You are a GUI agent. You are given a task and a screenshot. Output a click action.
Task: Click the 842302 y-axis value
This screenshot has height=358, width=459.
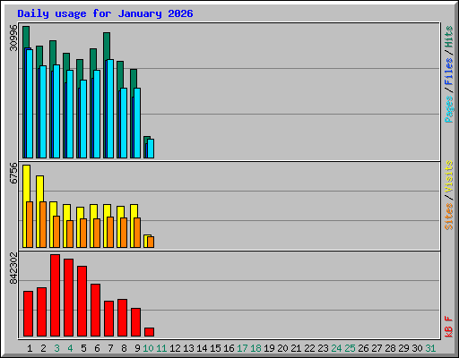13,268
